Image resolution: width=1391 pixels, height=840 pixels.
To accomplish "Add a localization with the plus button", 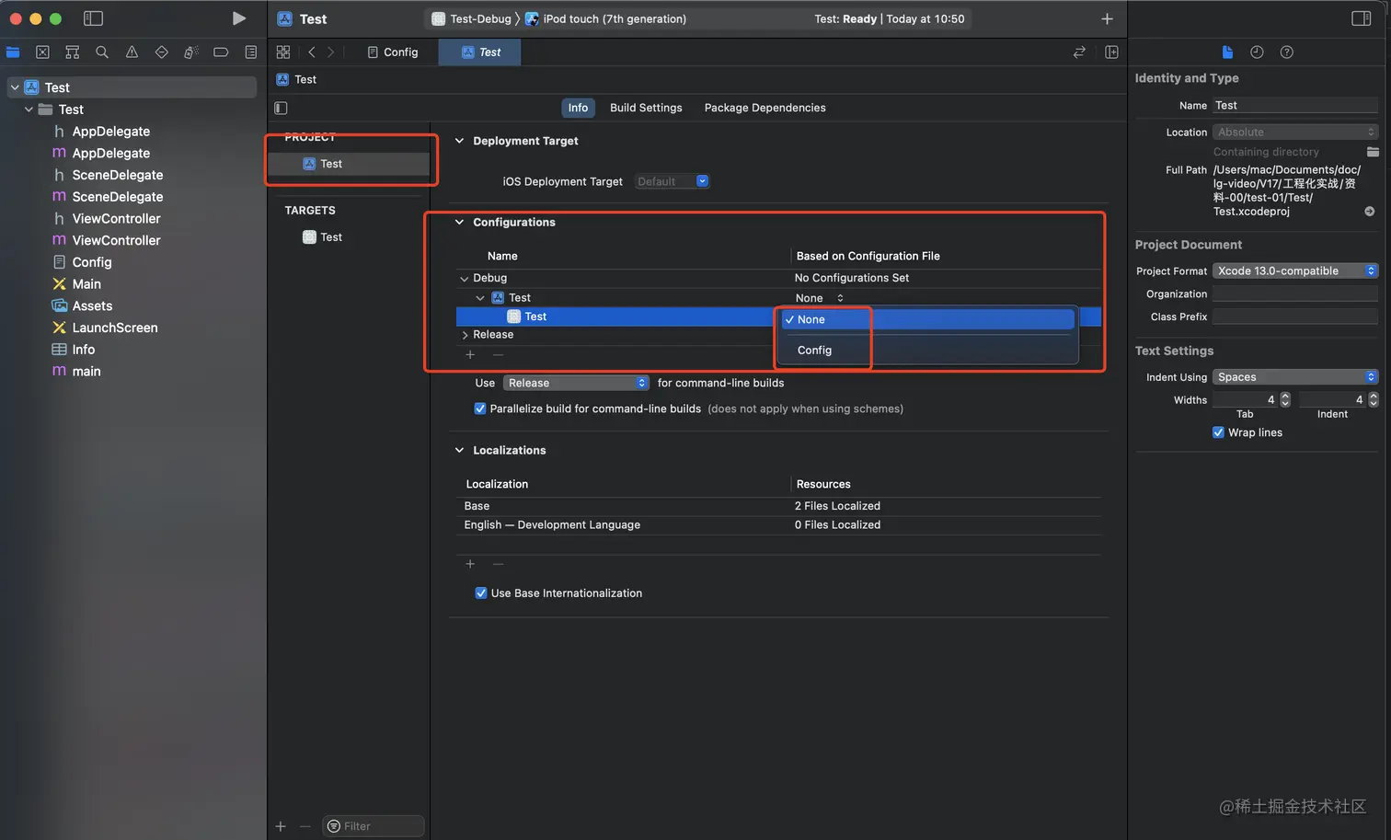I will coord(470,564).
